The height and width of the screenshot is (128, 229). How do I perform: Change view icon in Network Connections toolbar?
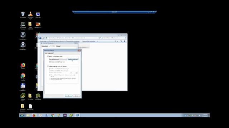(116, 41)
